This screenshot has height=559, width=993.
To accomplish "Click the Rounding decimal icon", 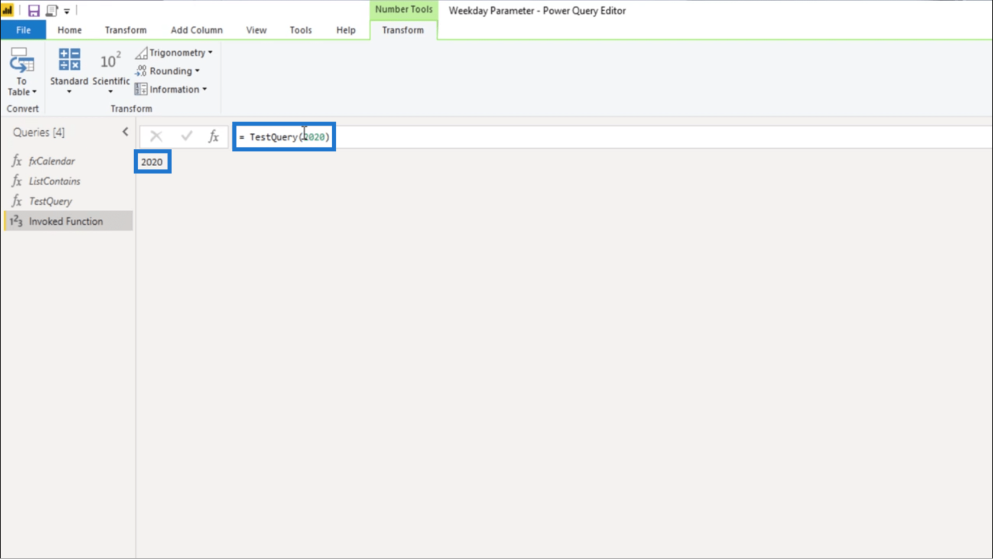I will point(141,71).
